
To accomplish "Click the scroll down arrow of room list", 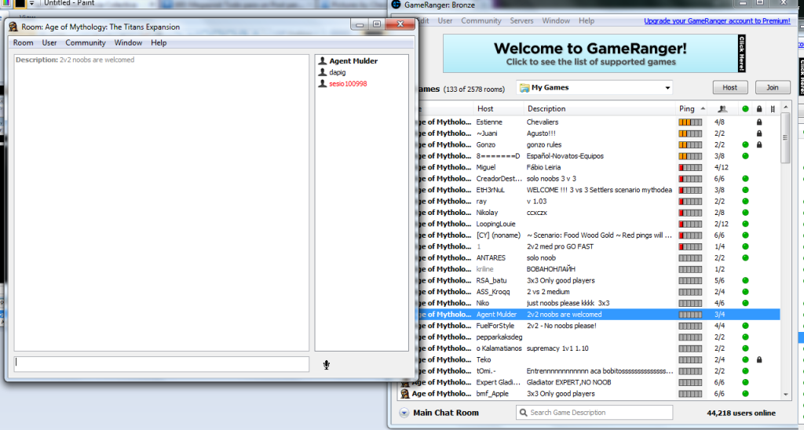I will 785,395.
